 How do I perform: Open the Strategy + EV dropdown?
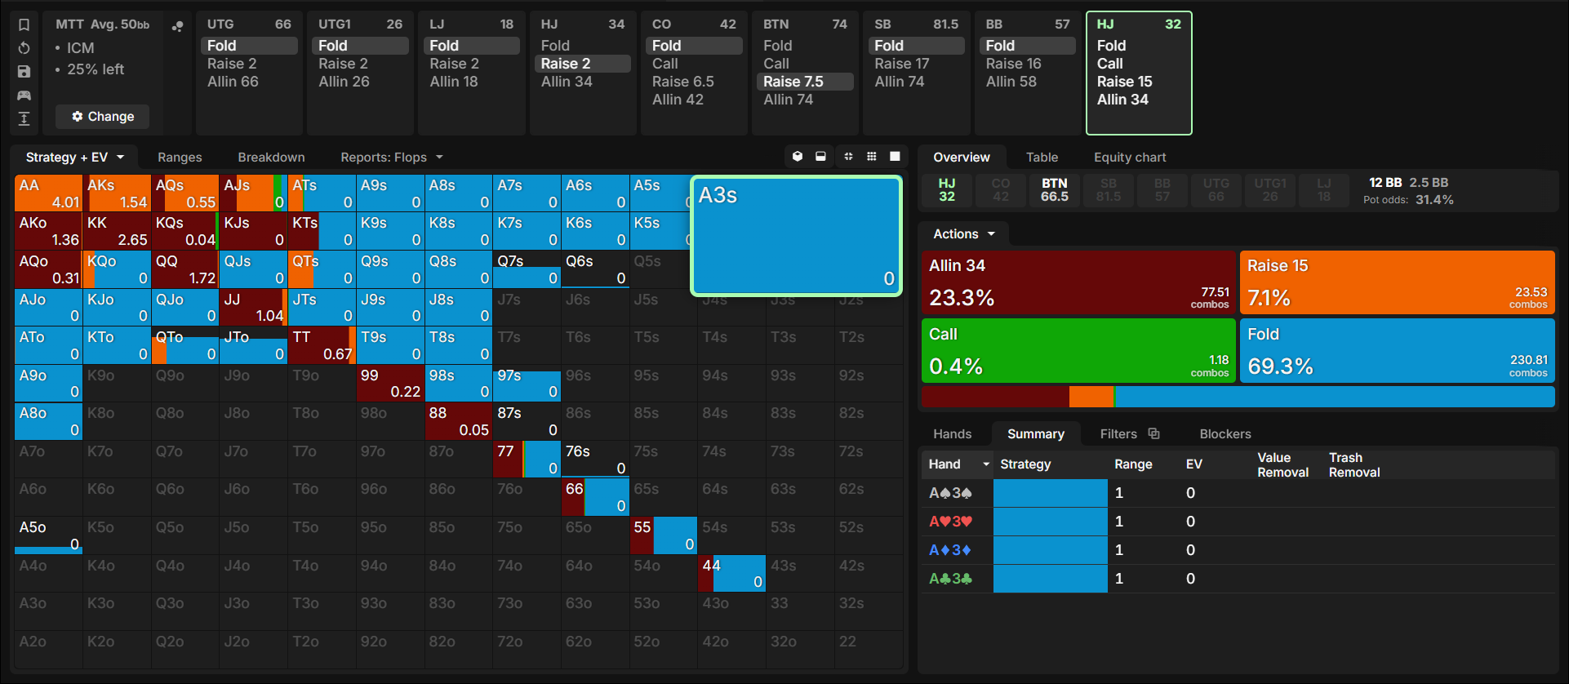[75, 158]
